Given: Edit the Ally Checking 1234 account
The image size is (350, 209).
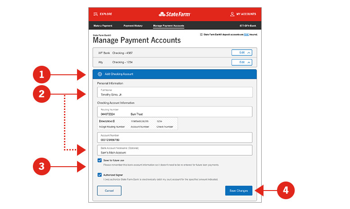Looking at the screenshot, I should click(x=242, y=62).
